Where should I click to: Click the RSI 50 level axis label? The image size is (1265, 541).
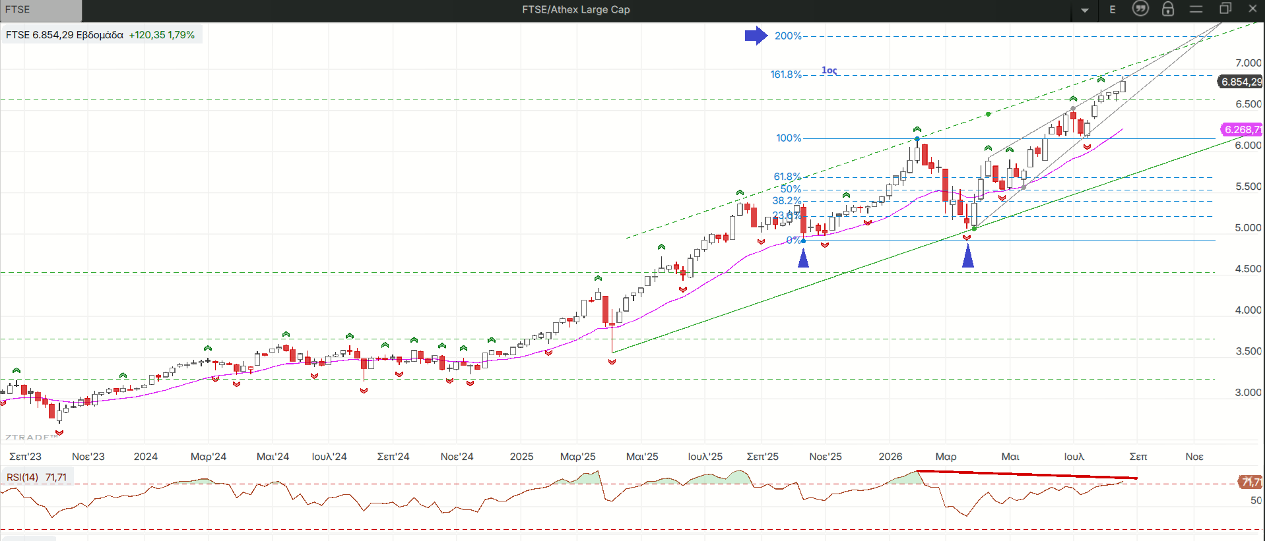click(x=1256, y=501)
